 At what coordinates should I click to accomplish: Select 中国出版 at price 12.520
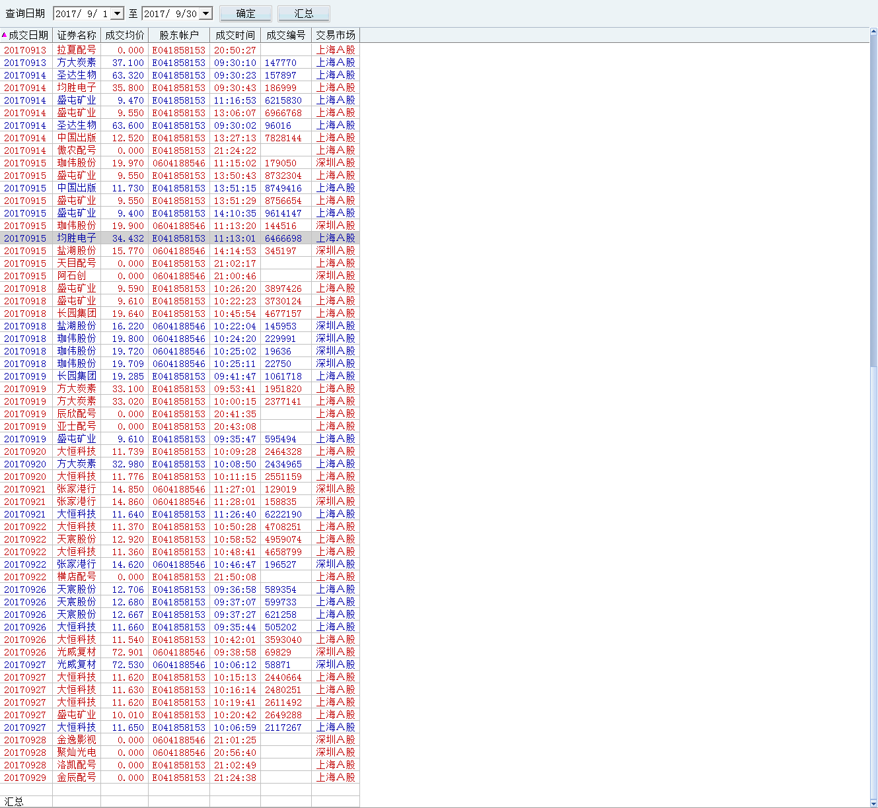pyautogui.click(x=77, y=138)
